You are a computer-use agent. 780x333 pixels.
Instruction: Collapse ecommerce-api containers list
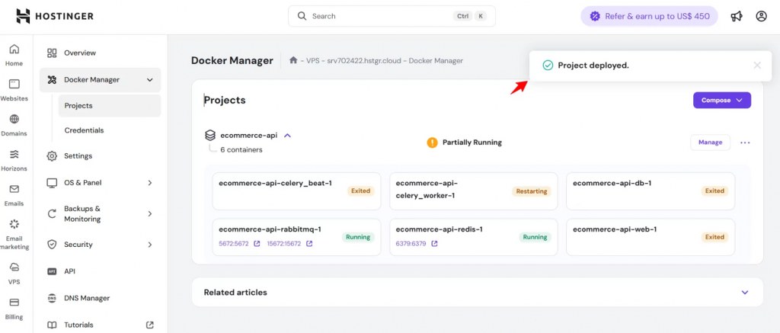coord(287,136)
